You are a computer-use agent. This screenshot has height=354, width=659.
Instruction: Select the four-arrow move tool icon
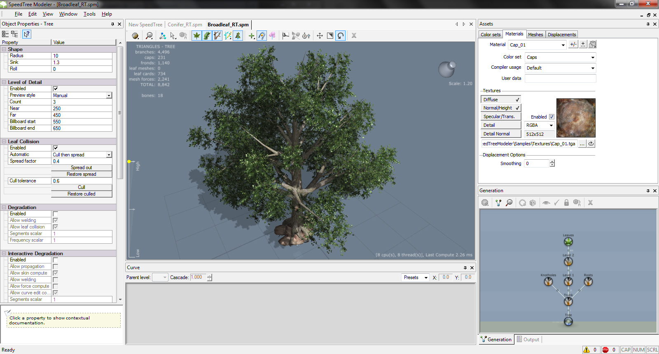tap(320, 36)
